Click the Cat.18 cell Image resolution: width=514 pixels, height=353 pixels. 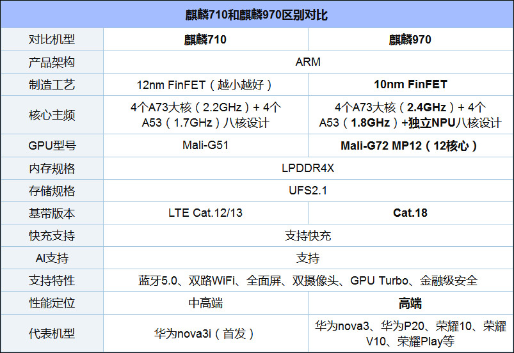click(x=410, y=213)
